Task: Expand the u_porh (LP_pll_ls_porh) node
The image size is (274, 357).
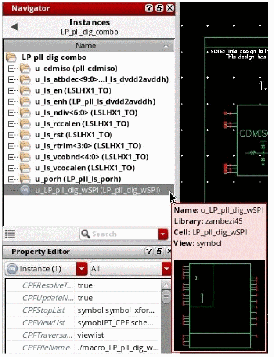Action: pos(11,179)
